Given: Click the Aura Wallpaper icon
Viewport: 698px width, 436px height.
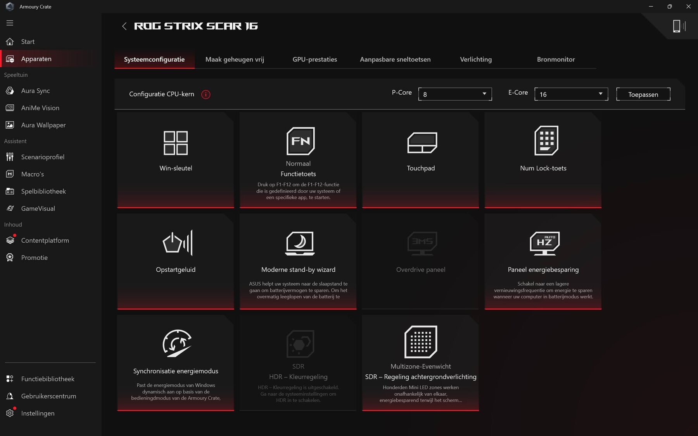Looking at the screenshot, I should click(x=10, y=125).
